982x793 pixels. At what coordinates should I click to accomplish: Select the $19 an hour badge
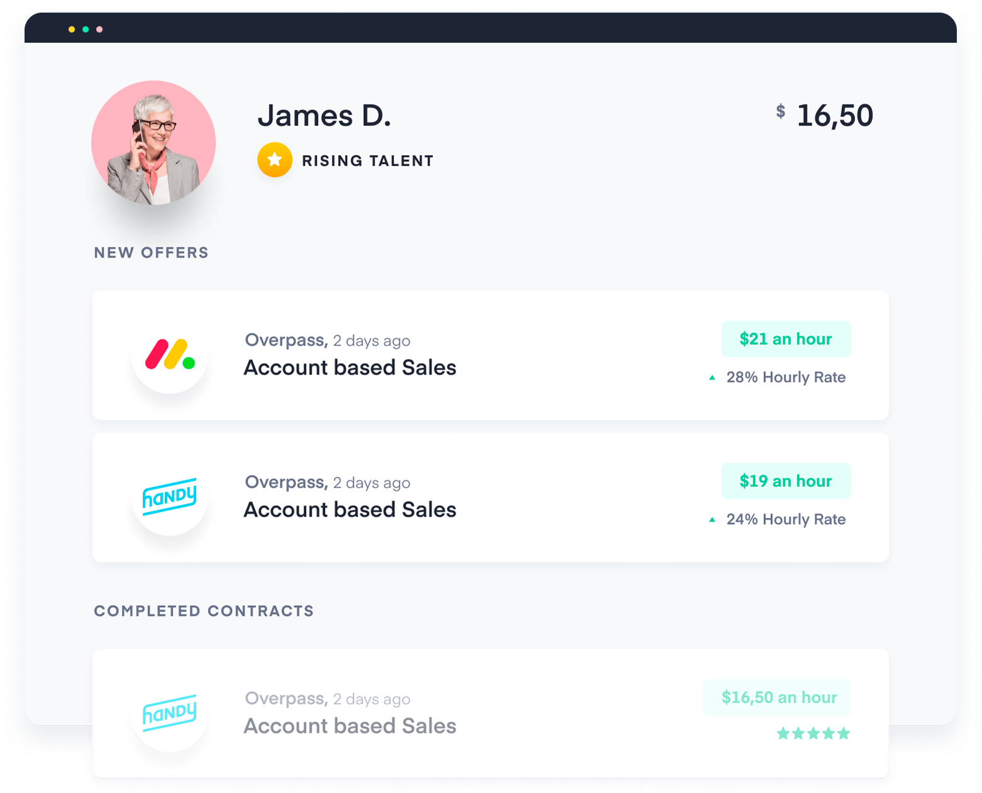pyautogui.click(x=786, y=481)
